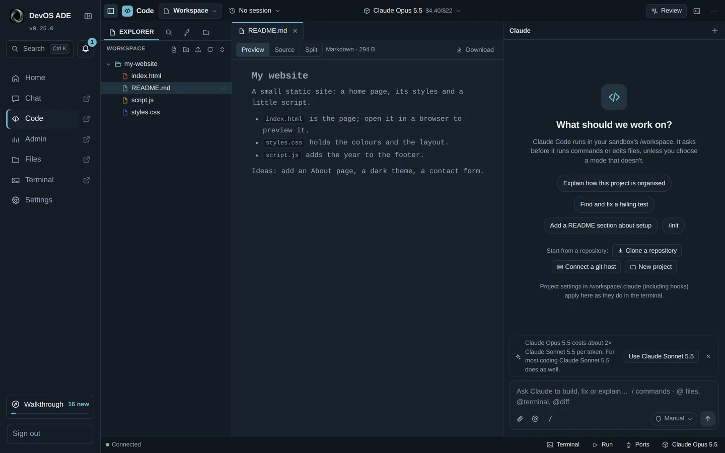Select the EXPLORER tab
The image size is (725, 453).
(x=131, y=32)
